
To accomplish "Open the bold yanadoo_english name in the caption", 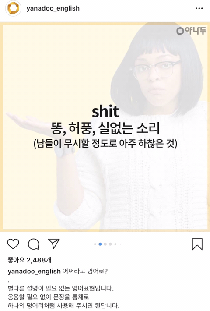I will [34, 271].
